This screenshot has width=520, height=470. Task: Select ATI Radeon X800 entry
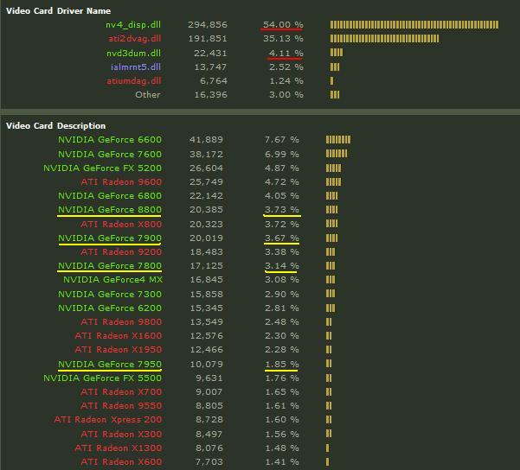click(121, 225)
